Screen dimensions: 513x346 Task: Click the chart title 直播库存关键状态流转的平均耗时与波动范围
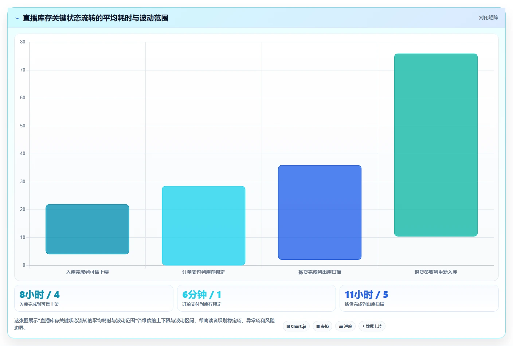(x=95, y=18)
